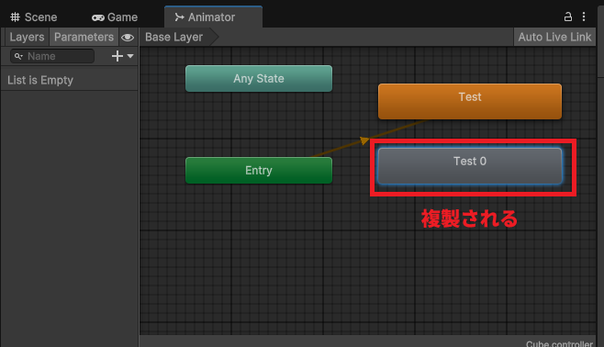Click the Game tab controller icon

(x=98, y=17)
